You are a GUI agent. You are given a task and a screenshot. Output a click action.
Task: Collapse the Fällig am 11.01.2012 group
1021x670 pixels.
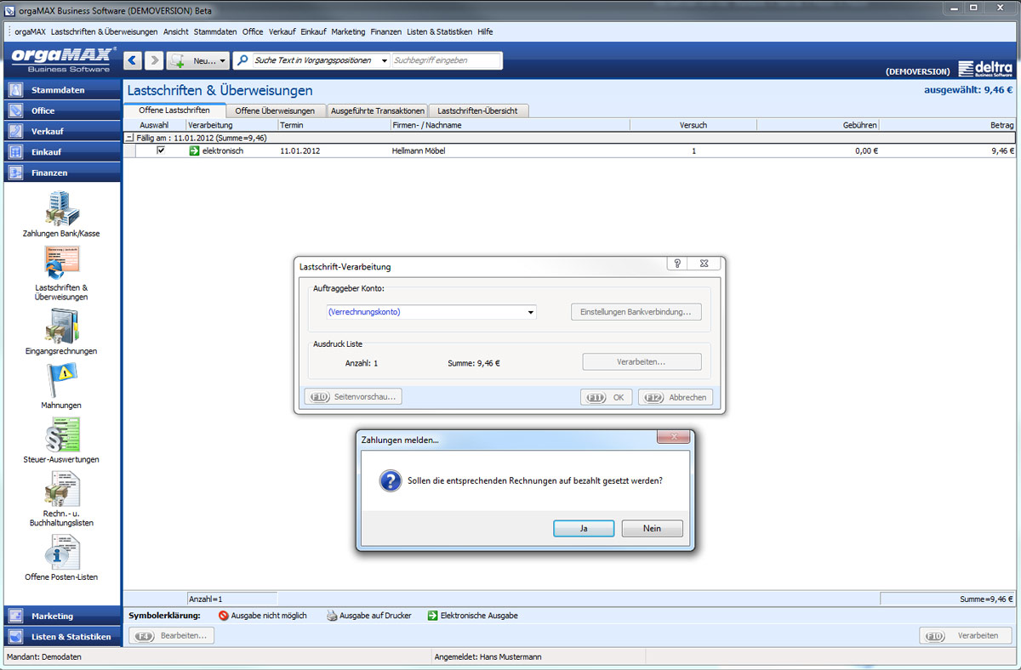[128, 137]
